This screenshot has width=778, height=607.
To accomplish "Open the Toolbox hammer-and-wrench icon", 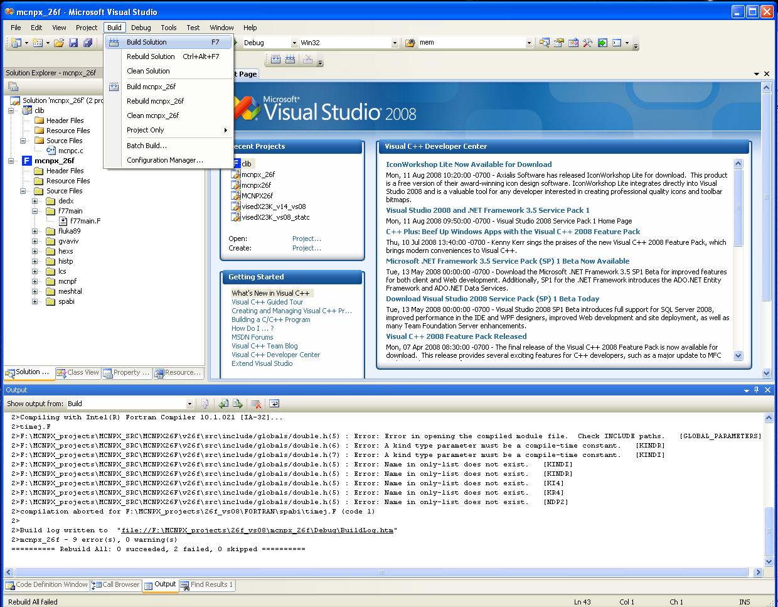I will [x=588, y=43].
